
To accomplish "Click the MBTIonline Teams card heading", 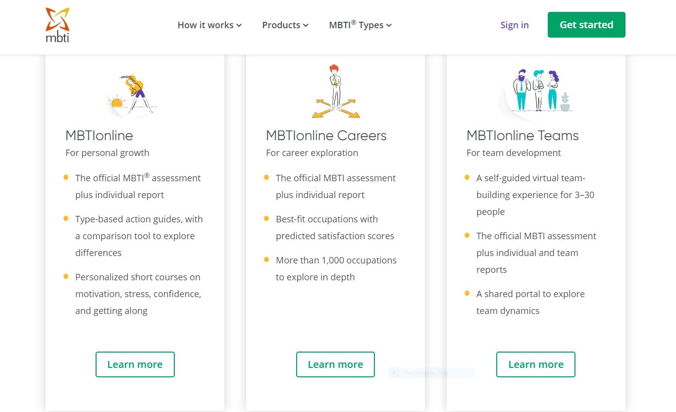I will pos(522,136).
